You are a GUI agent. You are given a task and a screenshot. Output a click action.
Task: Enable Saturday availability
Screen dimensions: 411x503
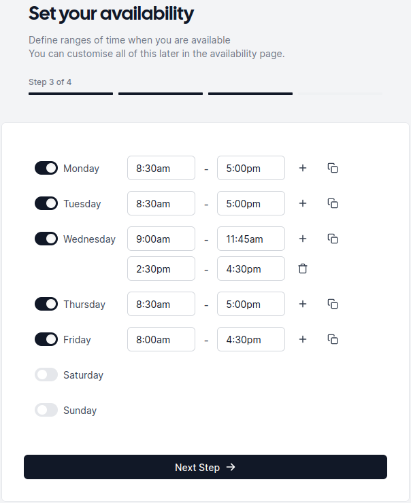[x=46, y=375]
